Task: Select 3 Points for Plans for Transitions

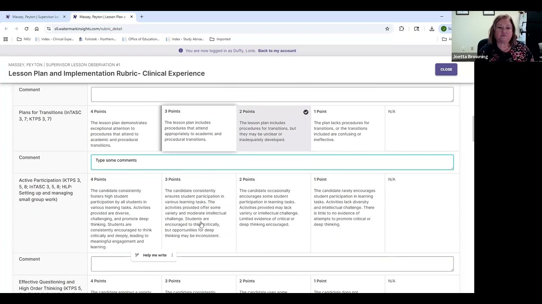Action: (x=199, y=128)
